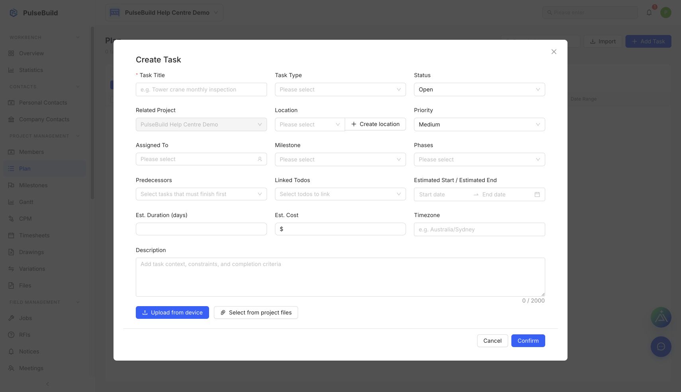Click the person icon in Assigned To

(x=260, y=159)
